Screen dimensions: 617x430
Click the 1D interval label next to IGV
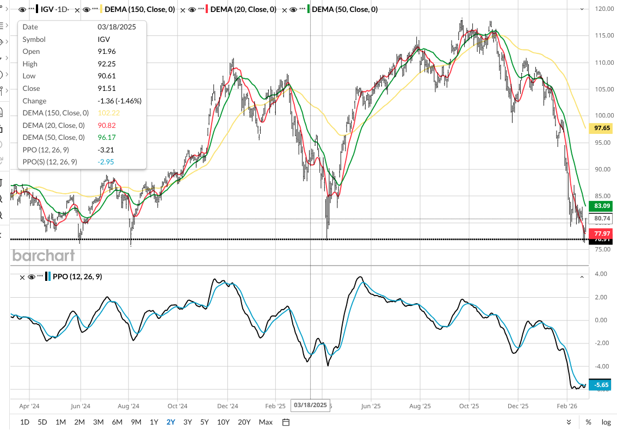point(62,9)
